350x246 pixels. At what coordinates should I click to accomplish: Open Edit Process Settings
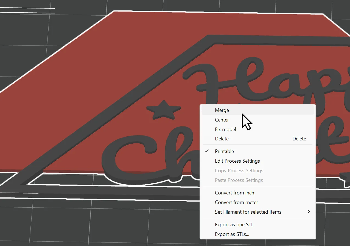coord(258,161)
